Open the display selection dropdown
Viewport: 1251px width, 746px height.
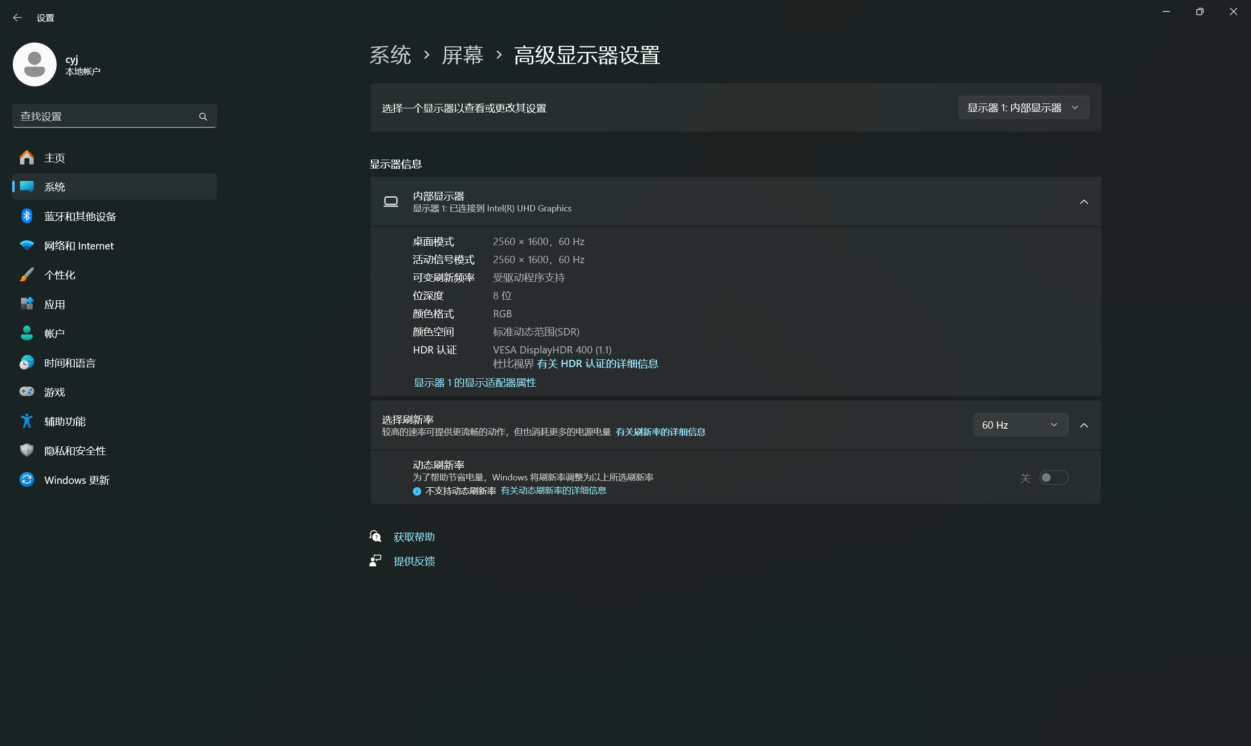(1023, 107)
